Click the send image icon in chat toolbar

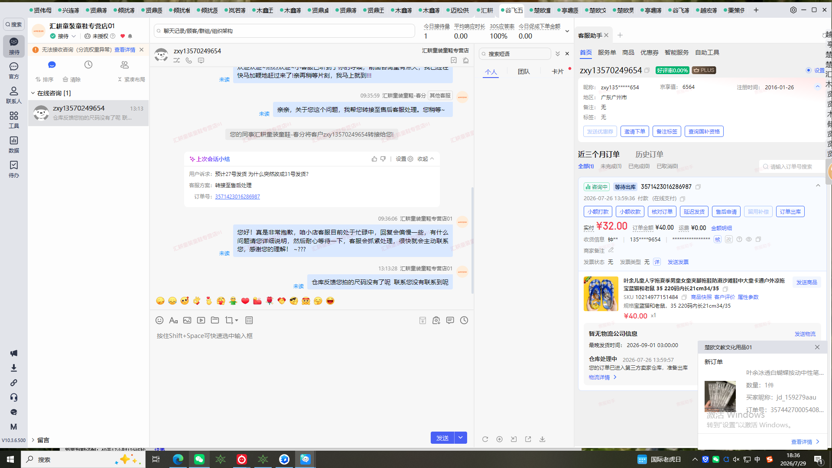pos(187,320)
